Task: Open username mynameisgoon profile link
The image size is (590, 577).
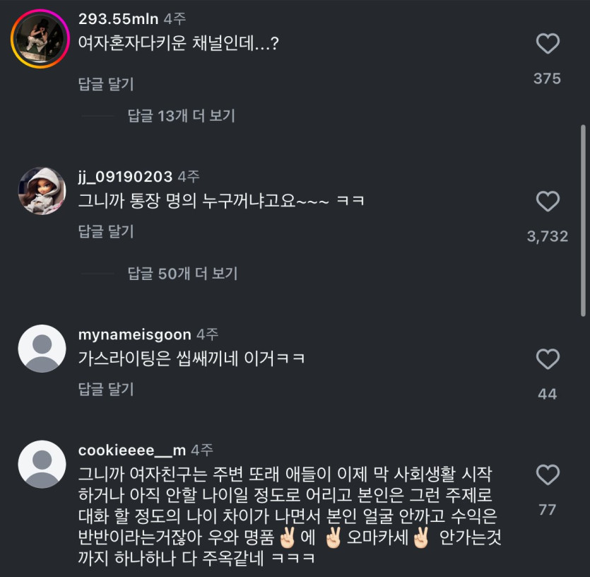Action: click(135, 334)
